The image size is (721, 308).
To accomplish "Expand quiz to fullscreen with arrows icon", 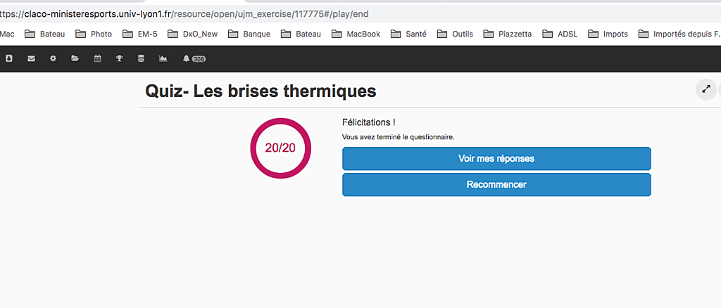I will pos(706,89).
